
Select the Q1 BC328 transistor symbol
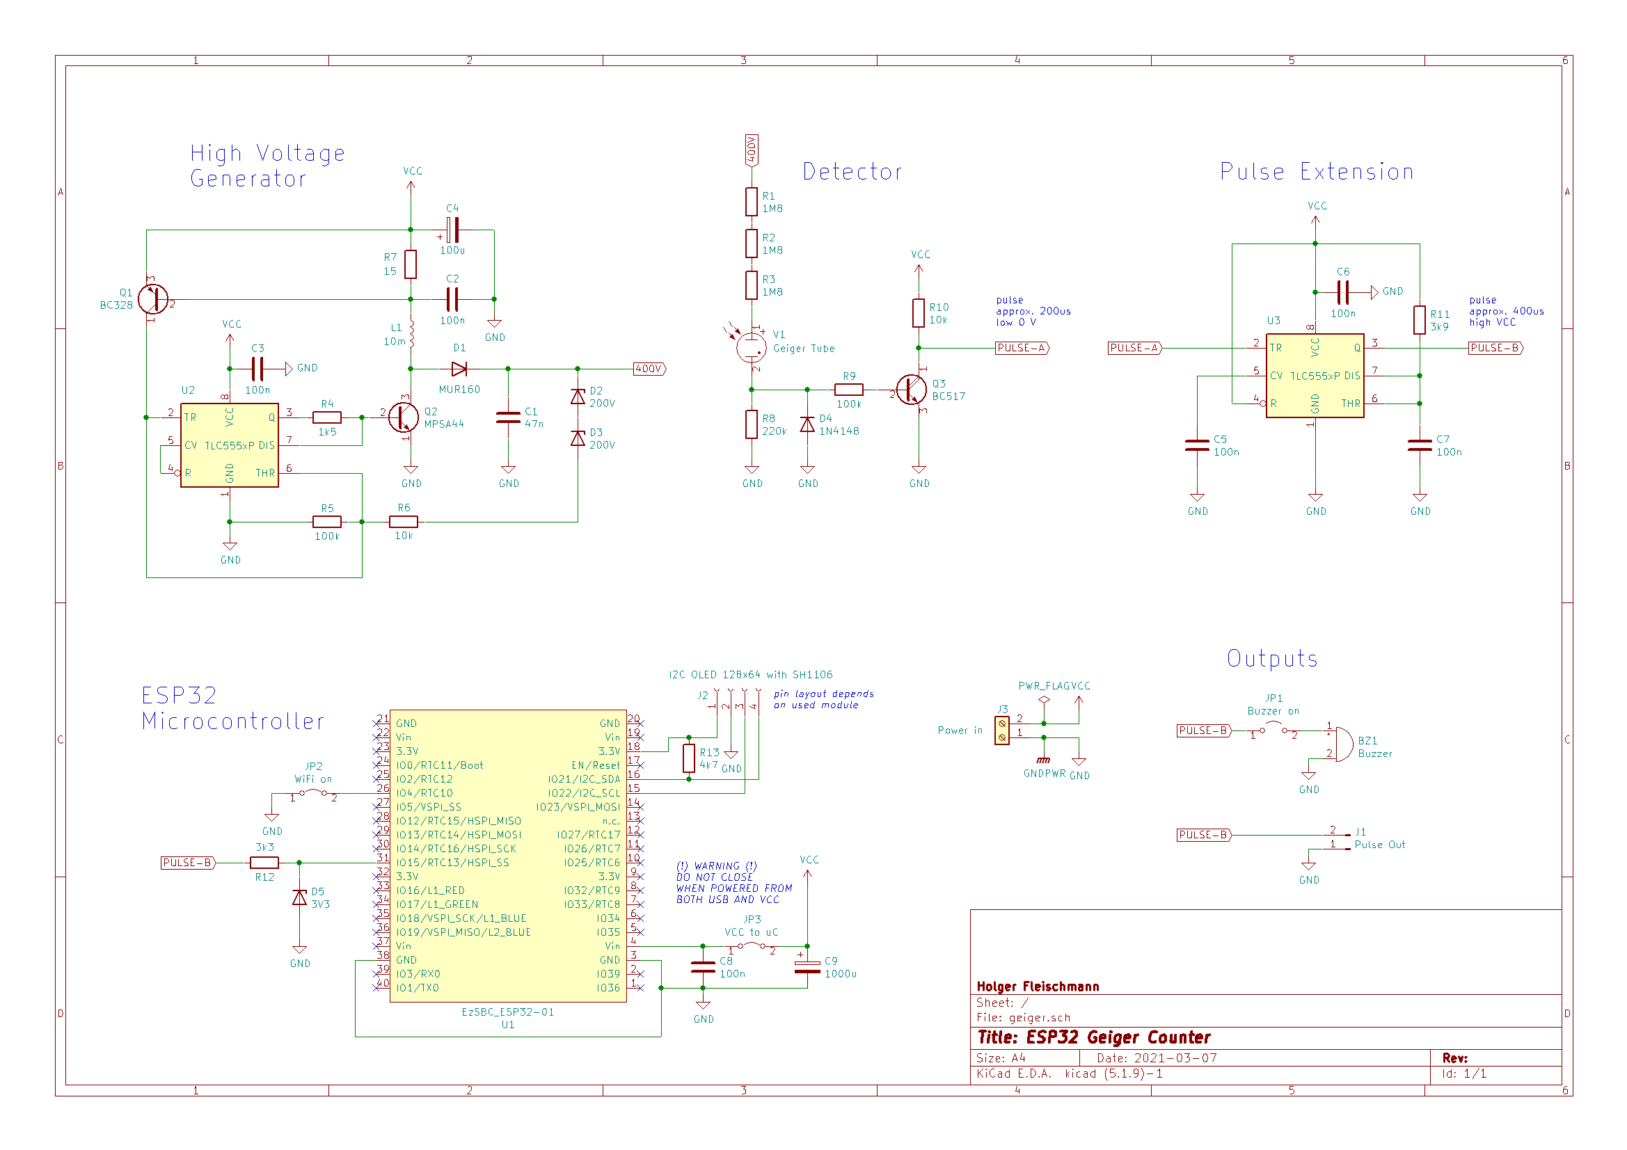(154, 301)
